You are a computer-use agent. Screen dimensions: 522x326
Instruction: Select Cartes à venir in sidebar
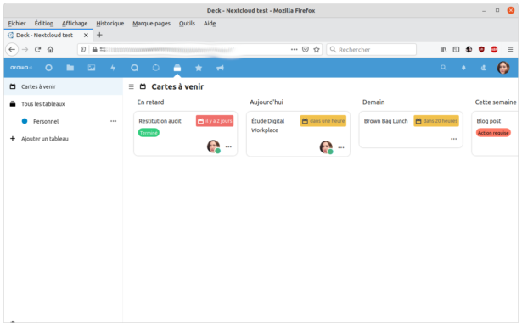(64, 86)
